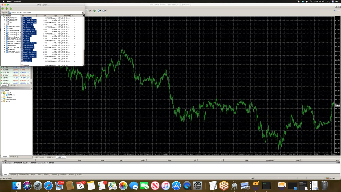Expand Scripts in Navigator
Viewport: 341px width, 192px height.
coord(2,101)
